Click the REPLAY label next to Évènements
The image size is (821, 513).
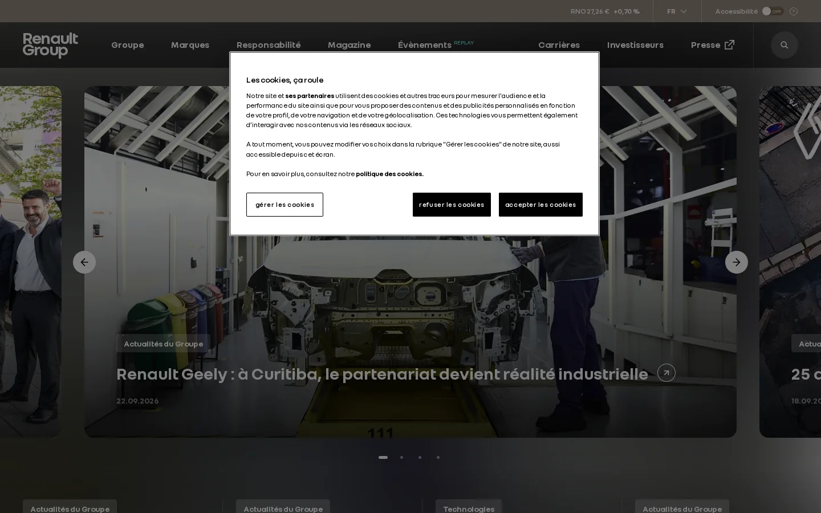tap(464, 43)
